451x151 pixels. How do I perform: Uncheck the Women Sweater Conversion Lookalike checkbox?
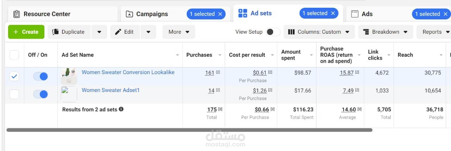coord(14,76)
